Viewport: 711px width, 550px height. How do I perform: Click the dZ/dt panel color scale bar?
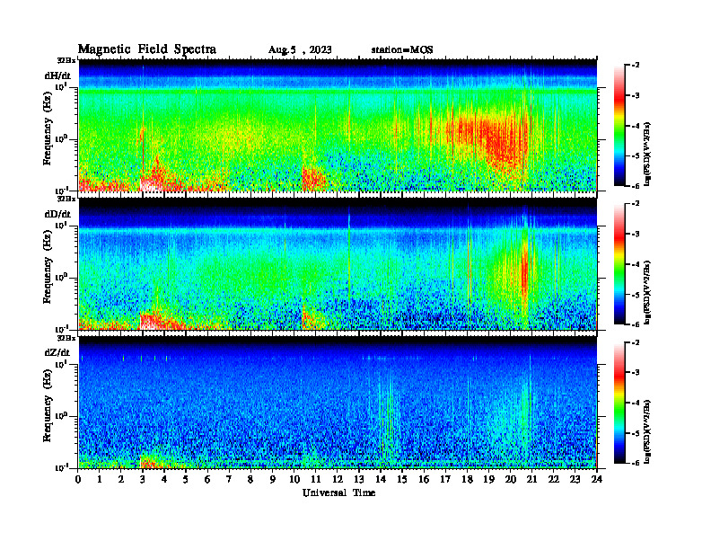click(x=619, y=403)
